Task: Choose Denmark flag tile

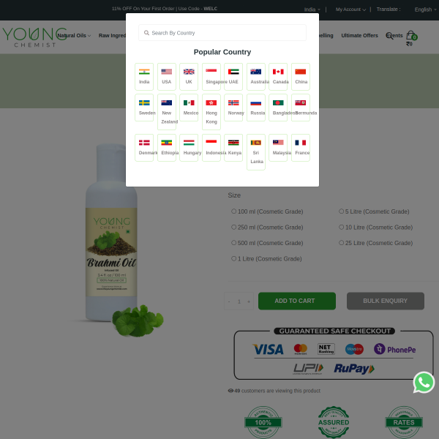Action: click(144, 148)
